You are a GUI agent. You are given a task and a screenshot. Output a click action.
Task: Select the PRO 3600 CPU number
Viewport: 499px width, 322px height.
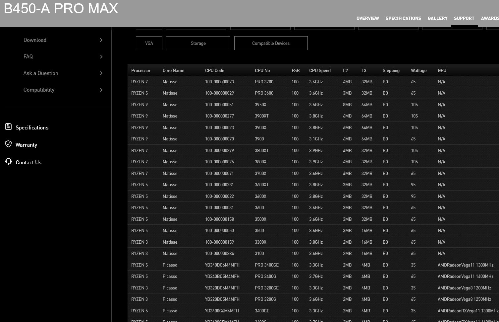(x=264, y=93)
